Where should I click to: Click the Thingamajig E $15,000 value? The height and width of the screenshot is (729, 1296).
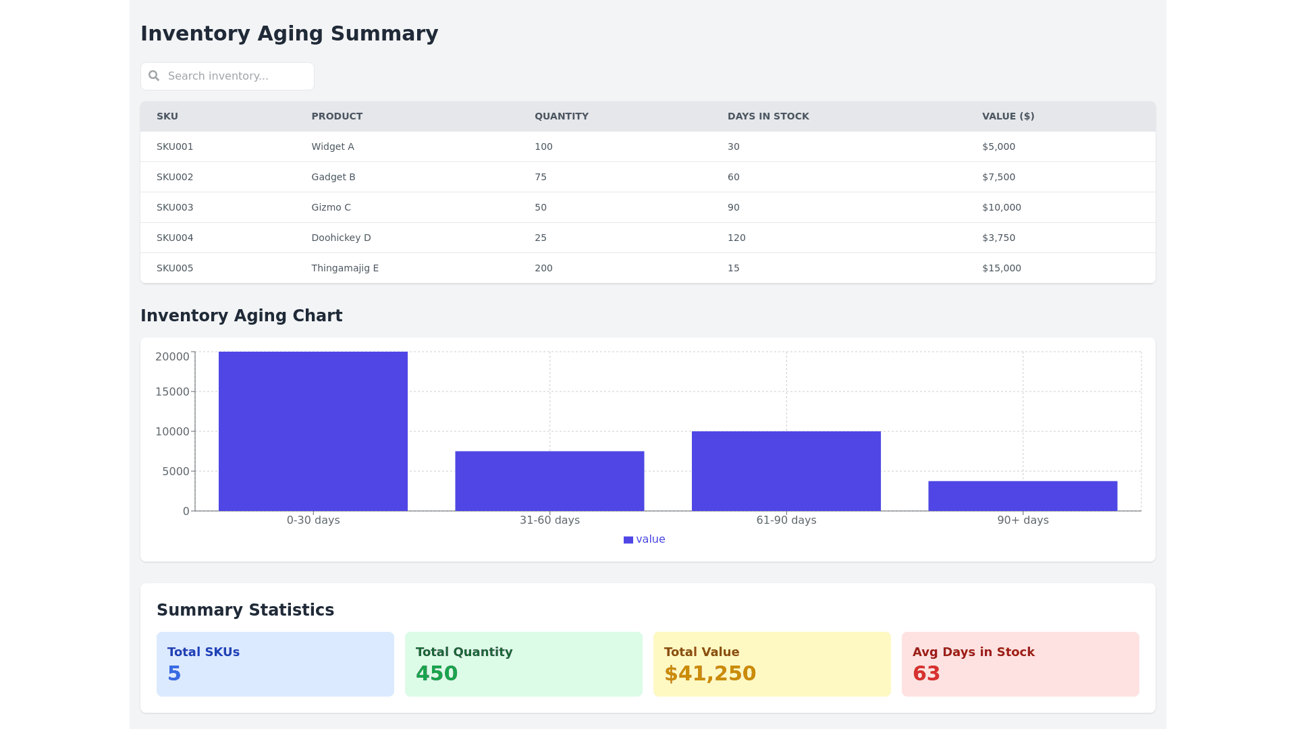(x=1001, y=268)
